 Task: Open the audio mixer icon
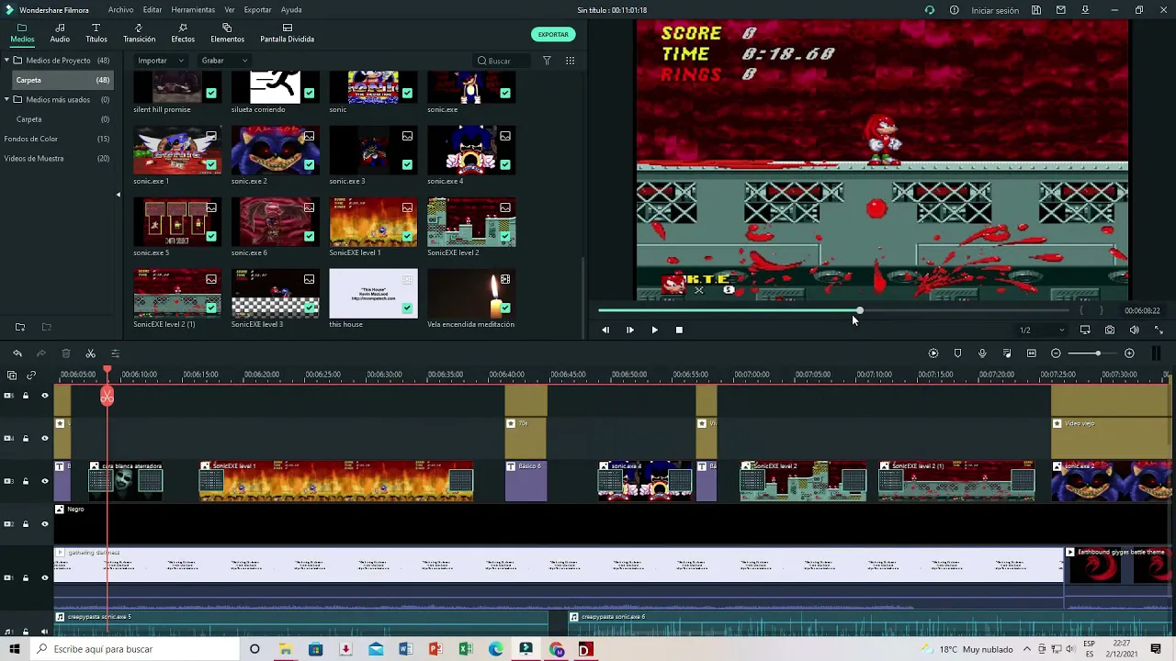1007,353
